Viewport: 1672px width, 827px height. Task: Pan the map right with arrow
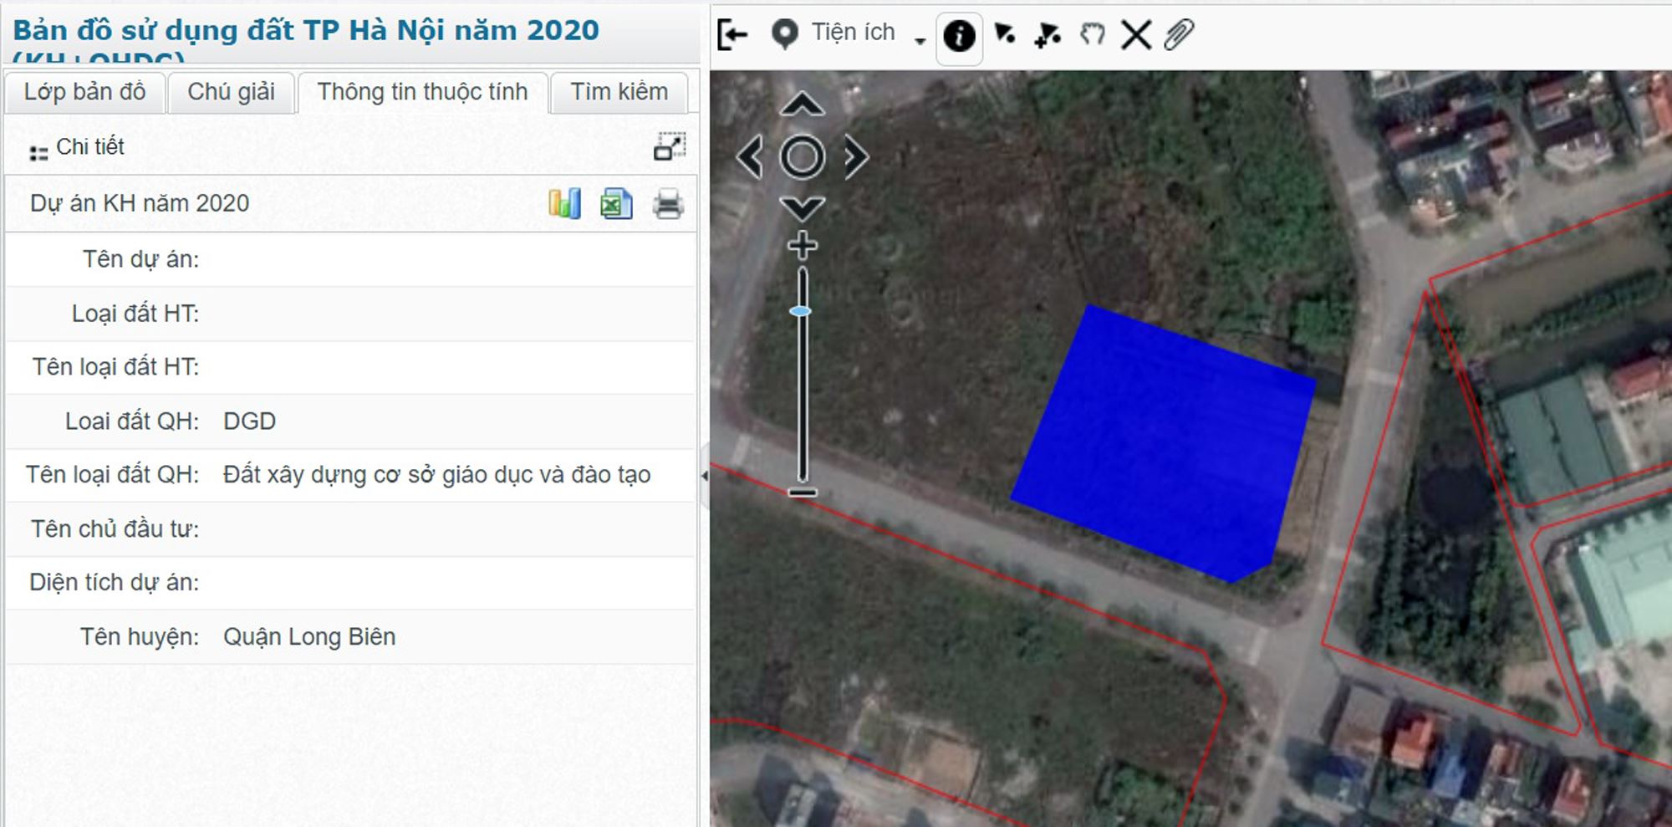(855, 157)
